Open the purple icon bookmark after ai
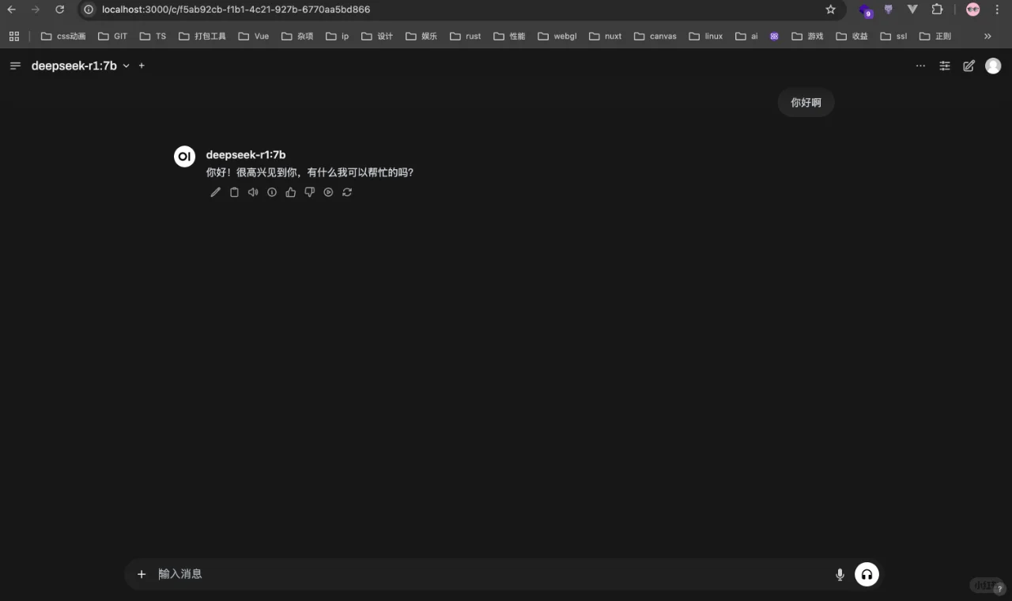The width and height of the screenshot is (1012, 601). [x=774, y=36]
